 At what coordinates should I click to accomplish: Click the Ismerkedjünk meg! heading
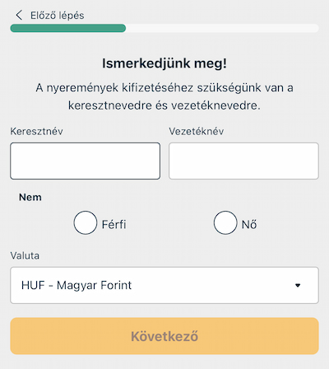click(x=164, y=63)
